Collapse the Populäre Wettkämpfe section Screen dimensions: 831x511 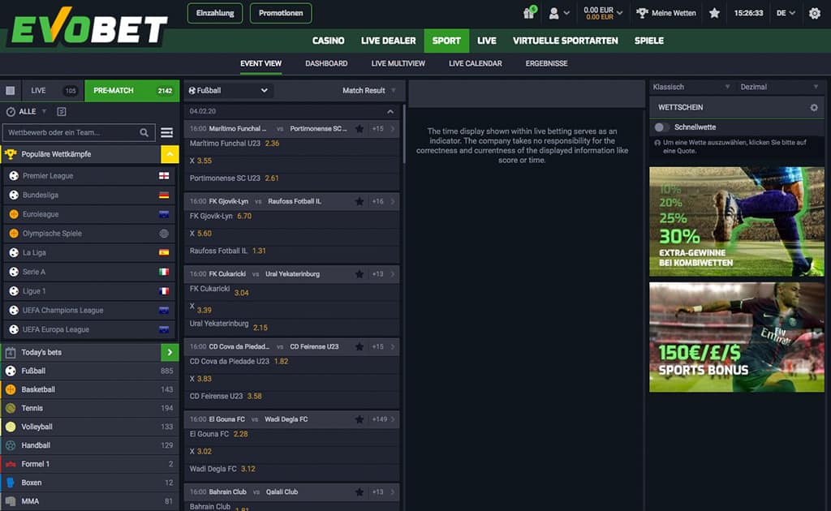click(x=170, y=154)
